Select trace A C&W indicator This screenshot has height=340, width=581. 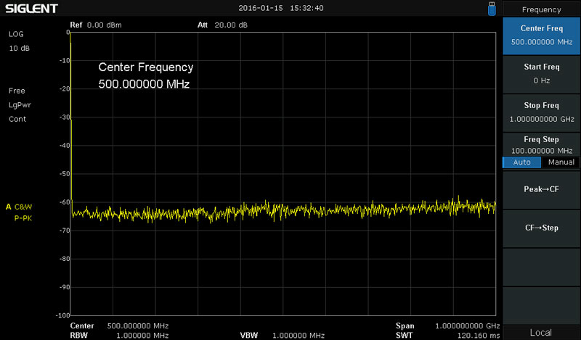coord(20,207)
